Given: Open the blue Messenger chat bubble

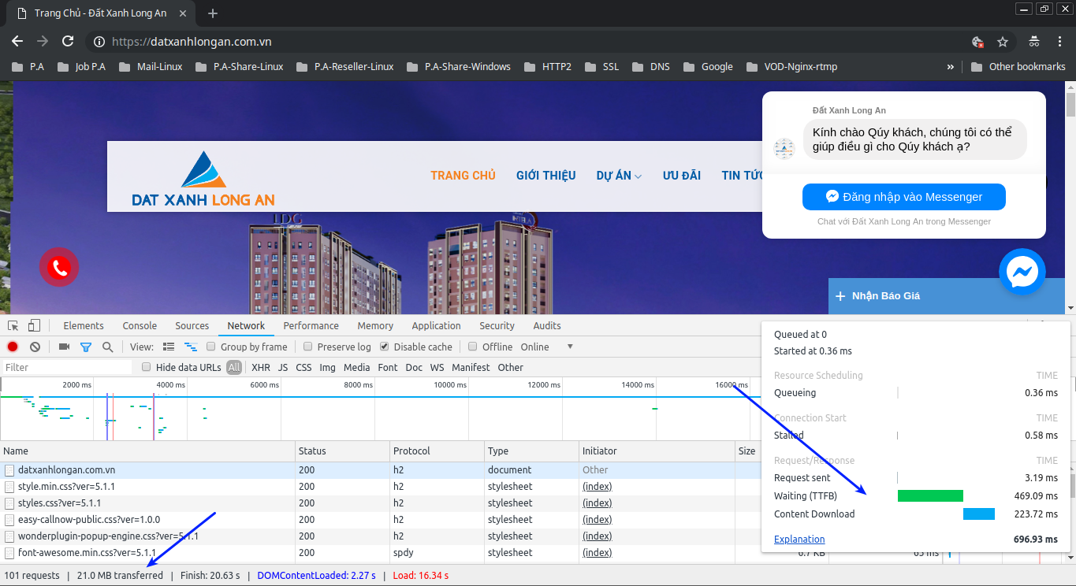Looking at the screenshot, I should click(x=1022, y=273).
